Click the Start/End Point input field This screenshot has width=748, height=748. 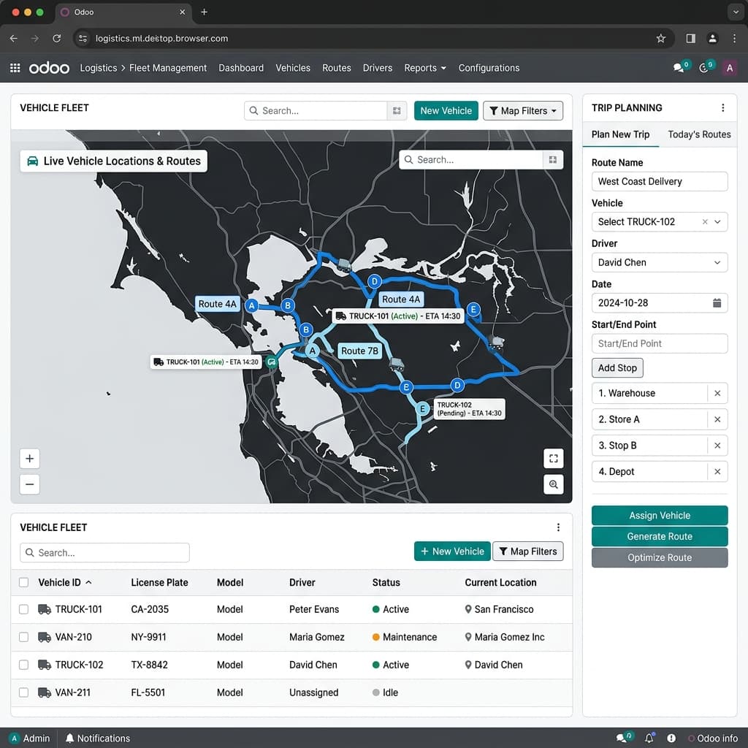coord(660,343)
